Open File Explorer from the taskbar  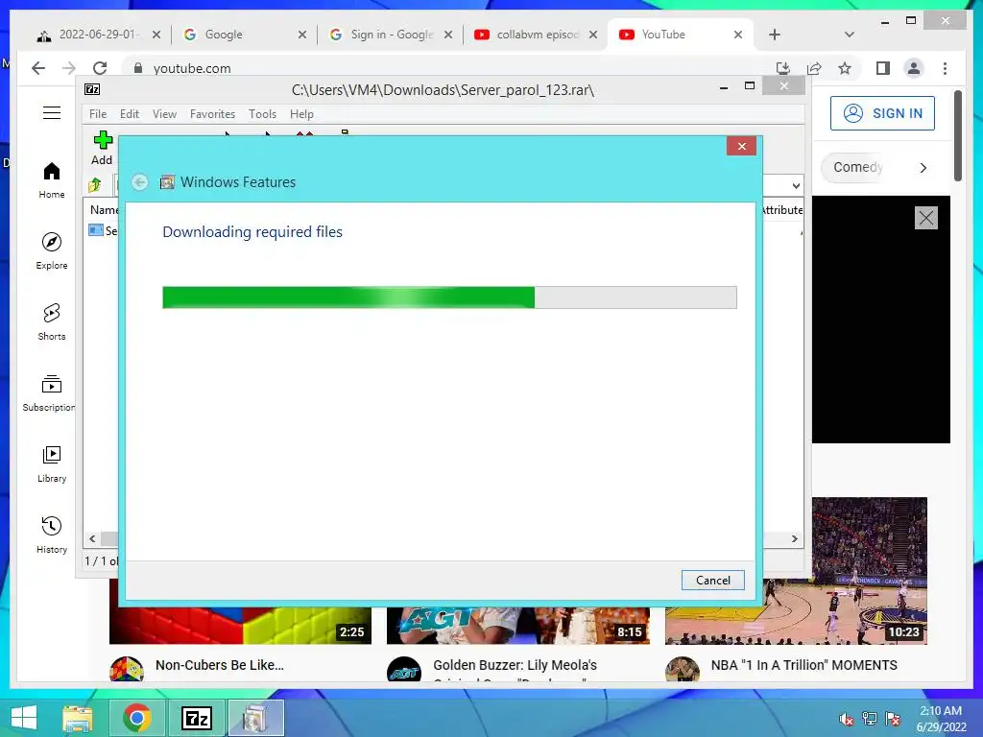[x=78, y=718]
